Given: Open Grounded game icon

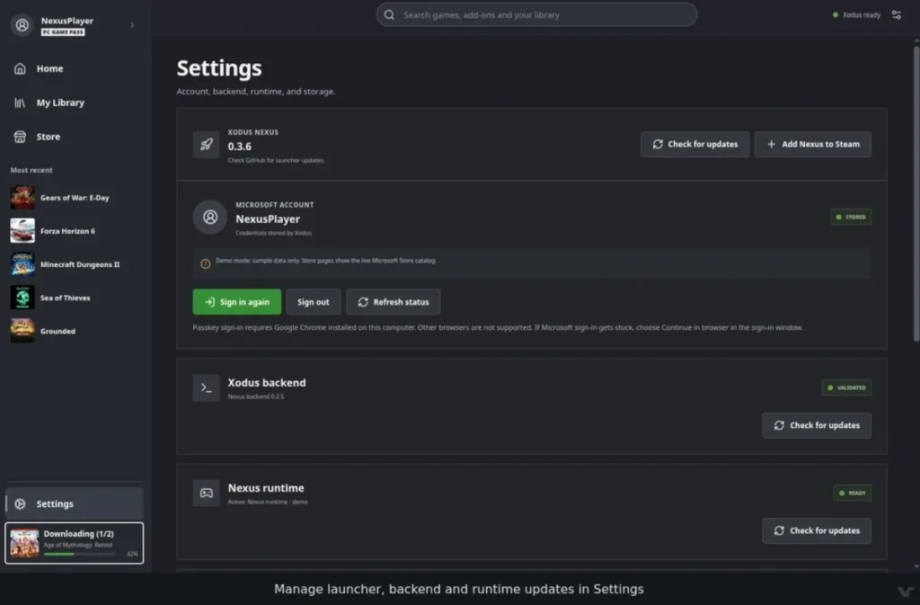Looking at the screenshot, I should click(x=22, y=331).
